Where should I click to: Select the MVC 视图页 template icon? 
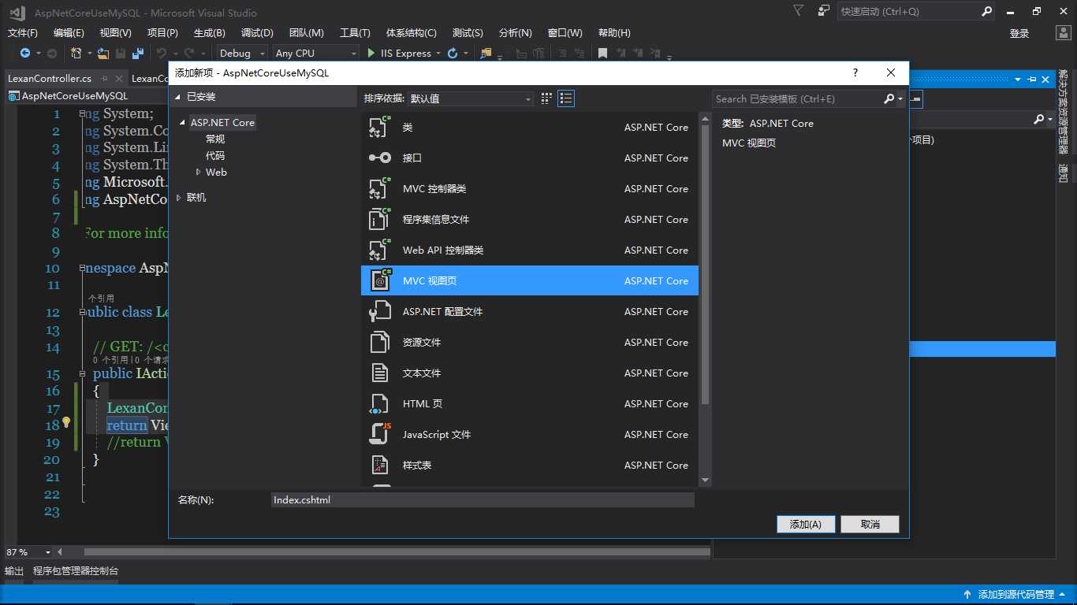pos(380,280)
